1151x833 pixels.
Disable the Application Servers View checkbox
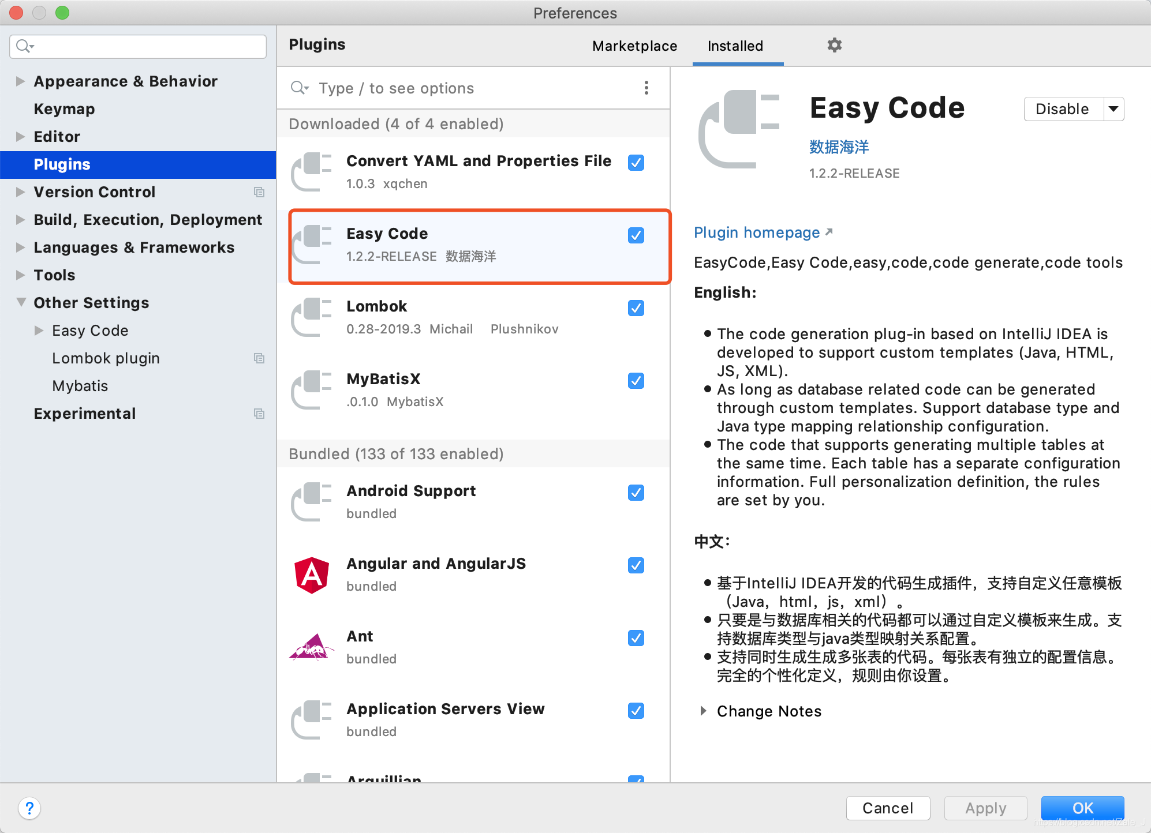[x=636, y=711]
